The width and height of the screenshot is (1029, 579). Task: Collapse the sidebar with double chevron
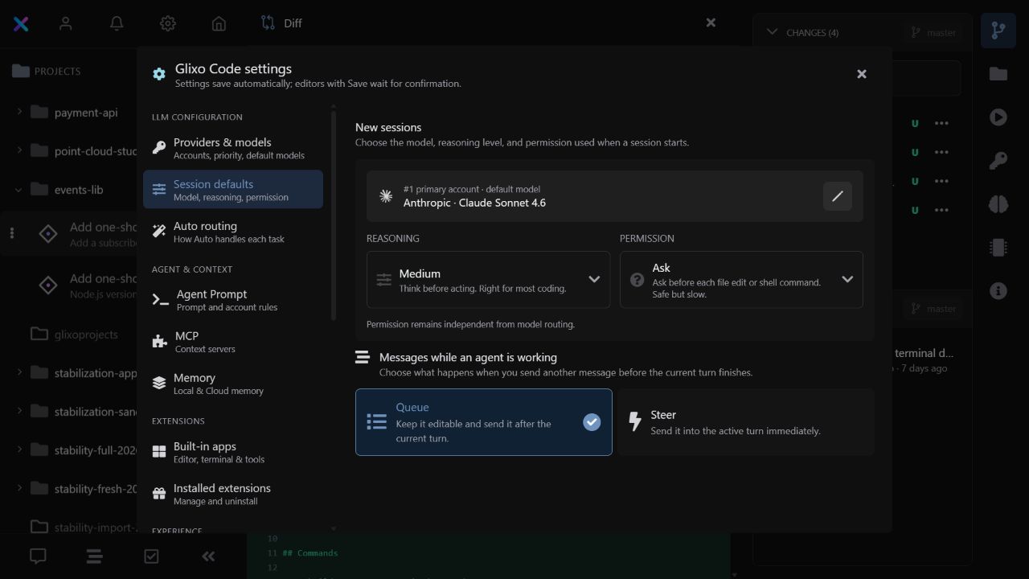click(x=208, y=556)
